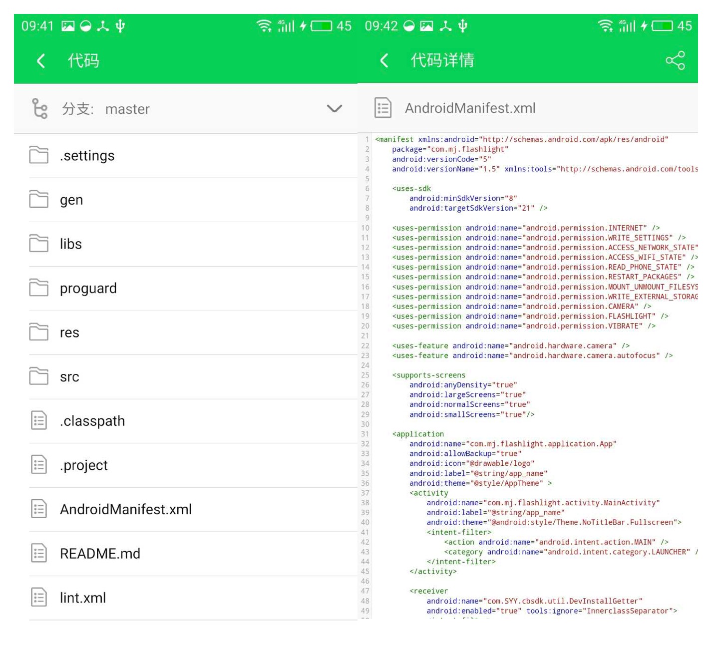The height and width of the screenshot is (656, 712).
Task: Tap the document icon beside AndroidManifest.xml header
Action: [383, 108]
